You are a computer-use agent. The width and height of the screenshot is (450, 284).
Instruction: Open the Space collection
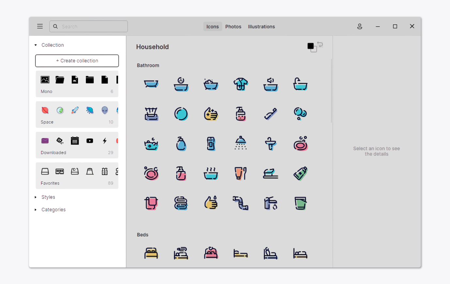pos(77,114)
